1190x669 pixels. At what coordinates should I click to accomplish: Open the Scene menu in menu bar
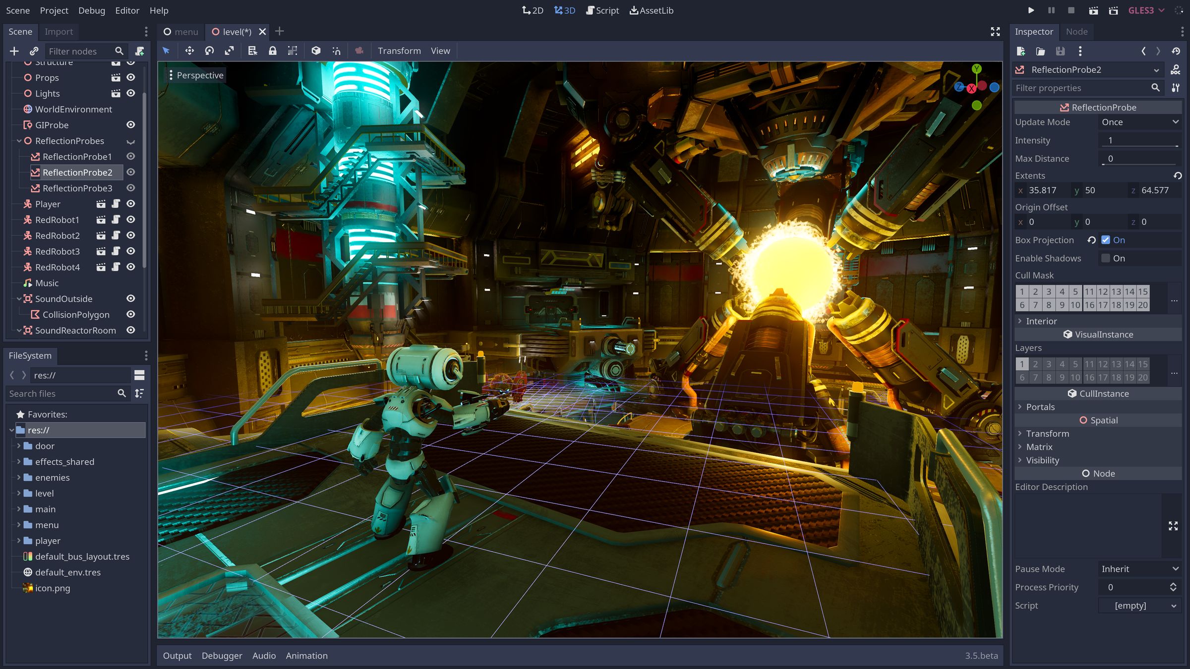point(17,10)
